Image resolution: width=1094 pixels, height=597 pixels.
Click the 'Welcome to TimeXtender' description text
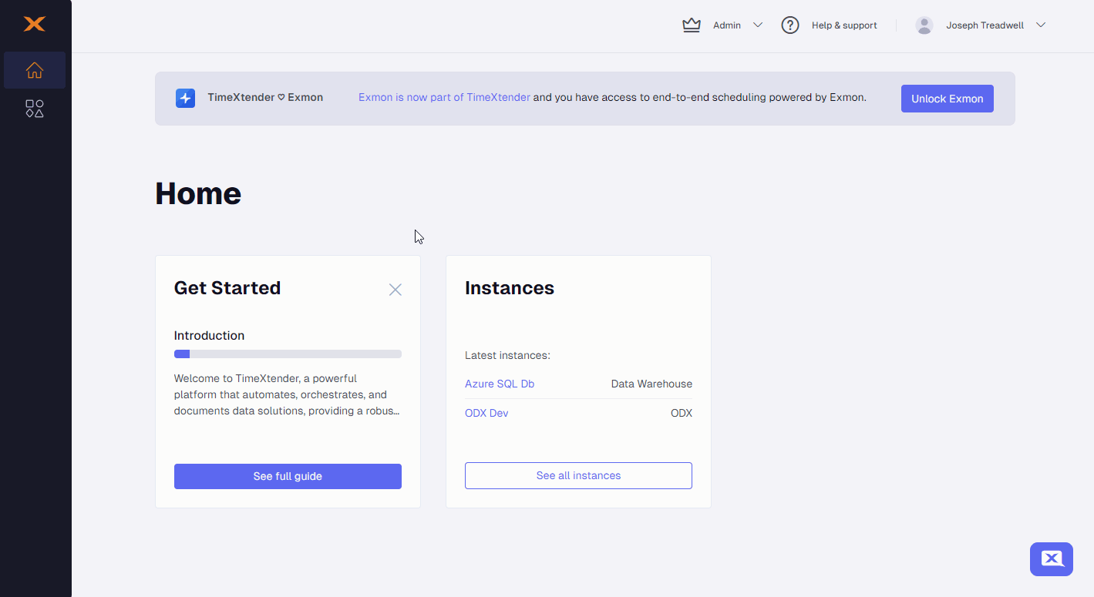click(x=287, y=394)
